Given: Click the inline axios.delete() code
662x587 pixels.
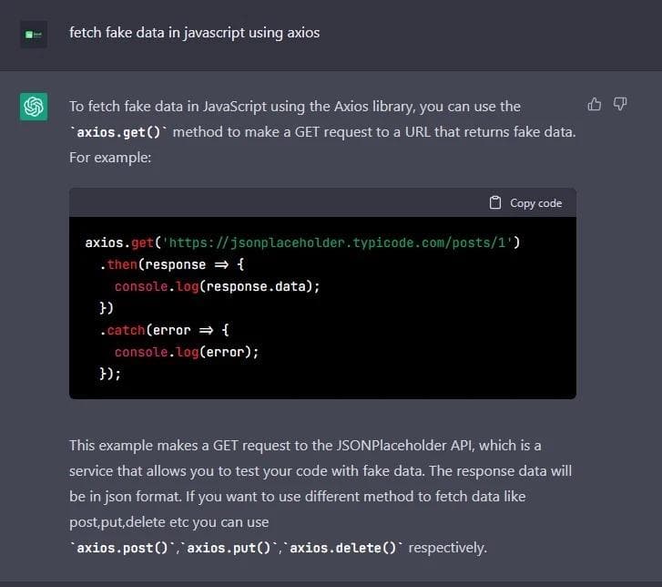Looking at the screenshot, I should tap(343, 548).
